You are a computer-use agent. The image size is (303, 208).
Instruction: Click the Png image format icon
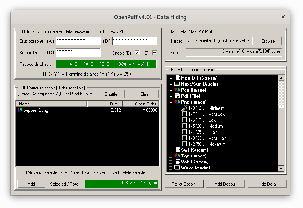click(x=177, y=102)
